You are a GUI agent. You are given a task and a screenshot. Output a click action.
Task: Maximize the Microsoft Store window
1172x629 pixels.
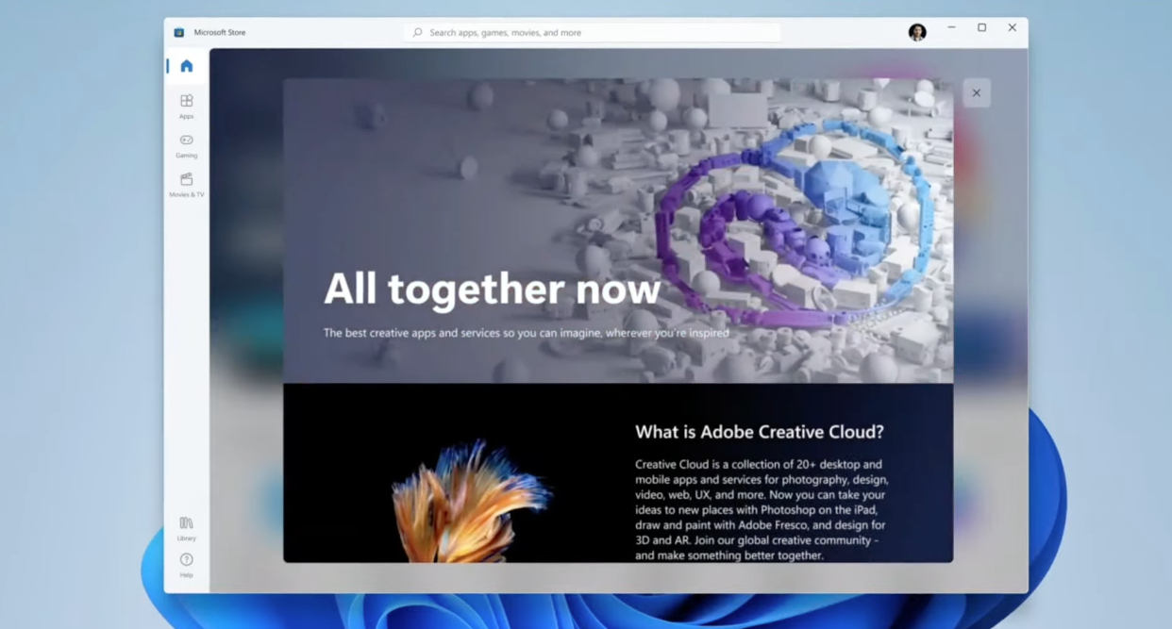click(x=981, y=28)
